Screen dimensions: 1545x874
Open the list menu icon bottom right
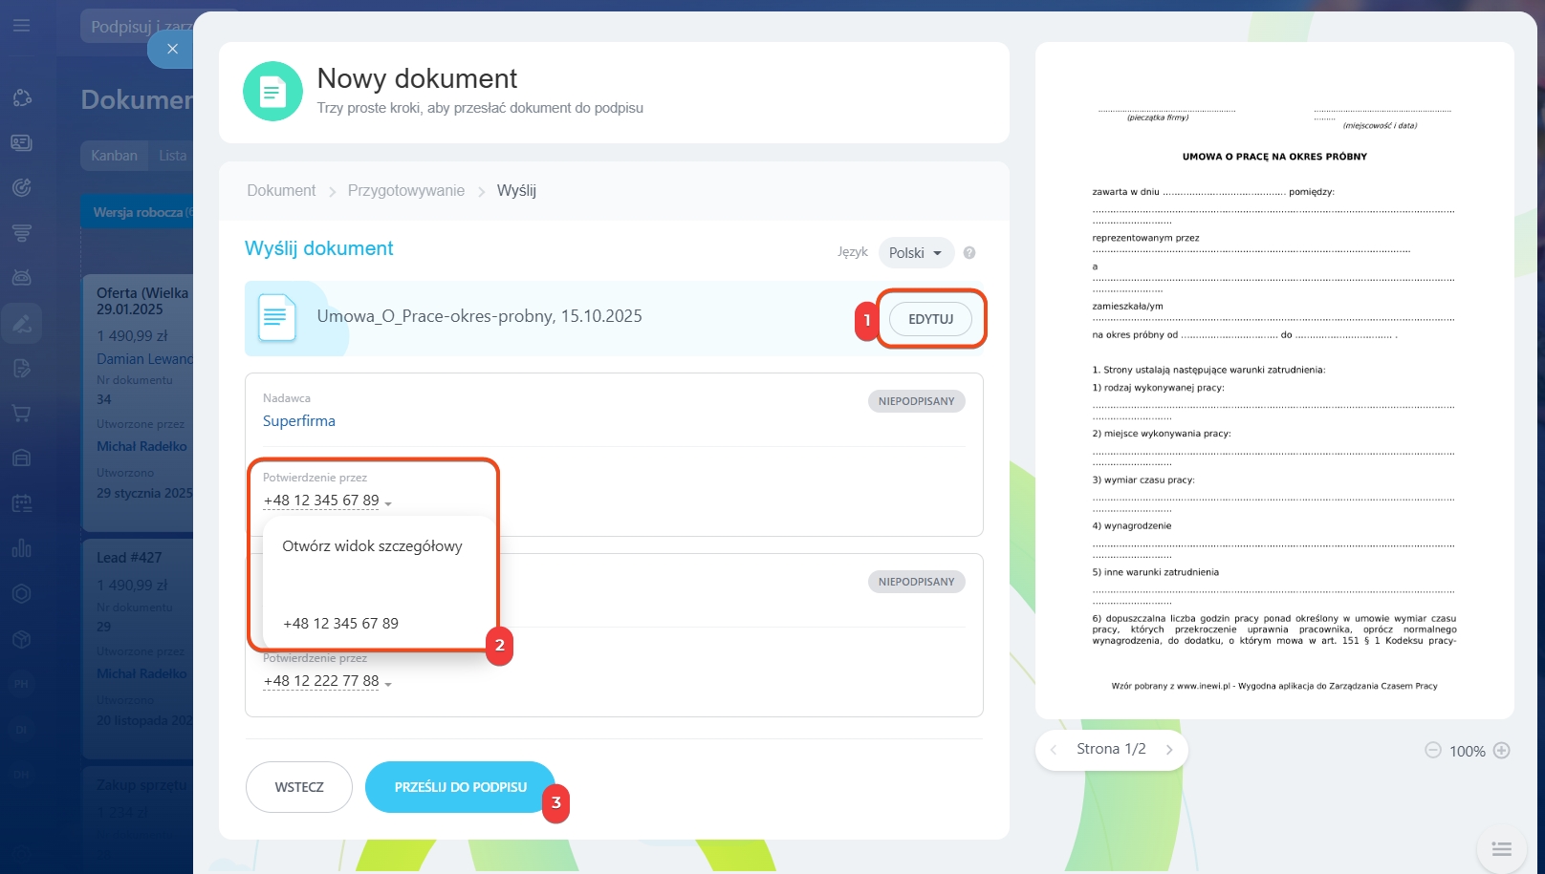click(1501, 848)
